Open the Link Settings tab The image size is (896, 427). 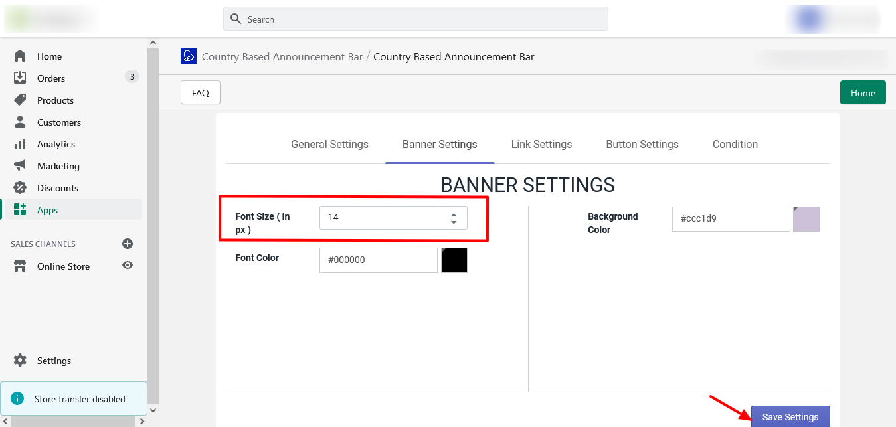tap(541, 144)
